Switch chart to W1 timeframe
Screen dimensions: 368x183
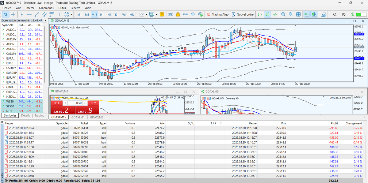(124, 14)
